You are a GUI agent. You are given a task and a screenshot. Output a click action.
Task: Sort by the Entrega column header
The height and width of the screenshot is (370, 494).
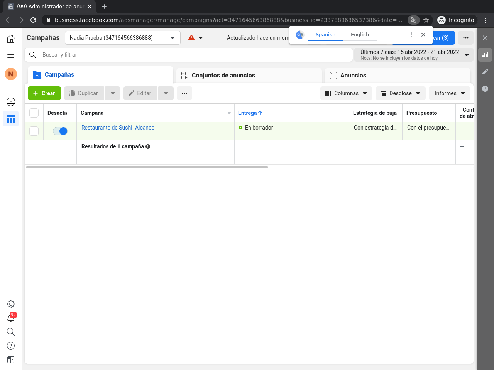[x=250, y=113]
